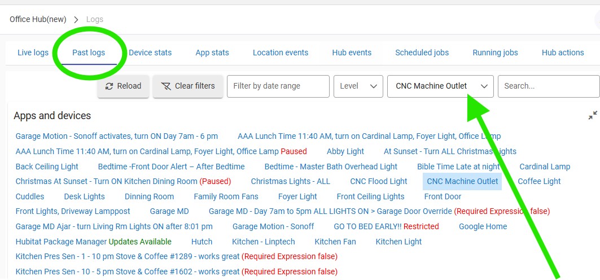
Task: Filter logs by Coffee Light device
Action: click(x=539, y=181)
